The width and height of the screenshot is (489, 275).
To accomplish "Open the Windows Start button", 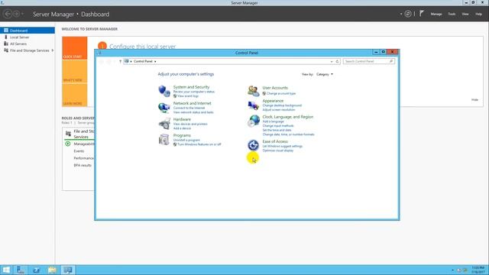I will (6, 270).
